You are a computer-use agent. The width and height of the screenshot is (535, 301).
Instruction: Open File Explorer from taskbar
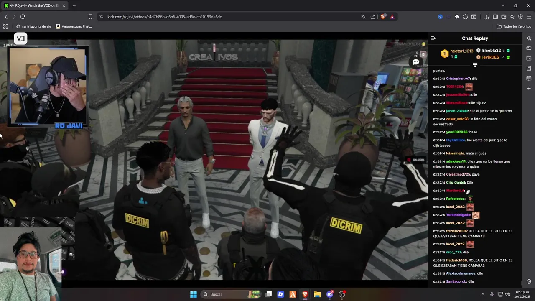point(317,294)
